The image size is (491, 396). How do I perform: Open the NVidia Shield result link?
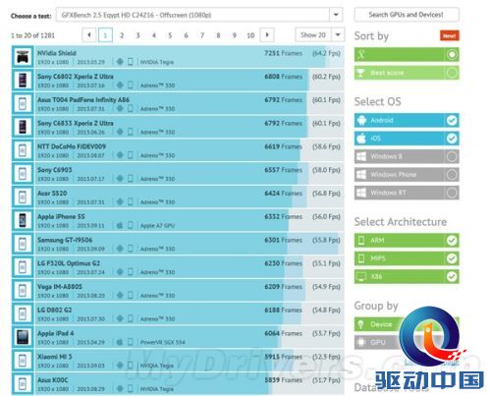coord(57,53)
